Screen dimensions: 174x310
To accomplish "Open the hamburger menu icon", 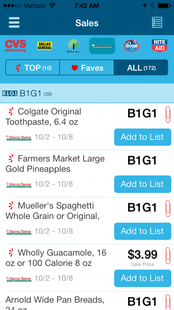I will pos(14,22).
